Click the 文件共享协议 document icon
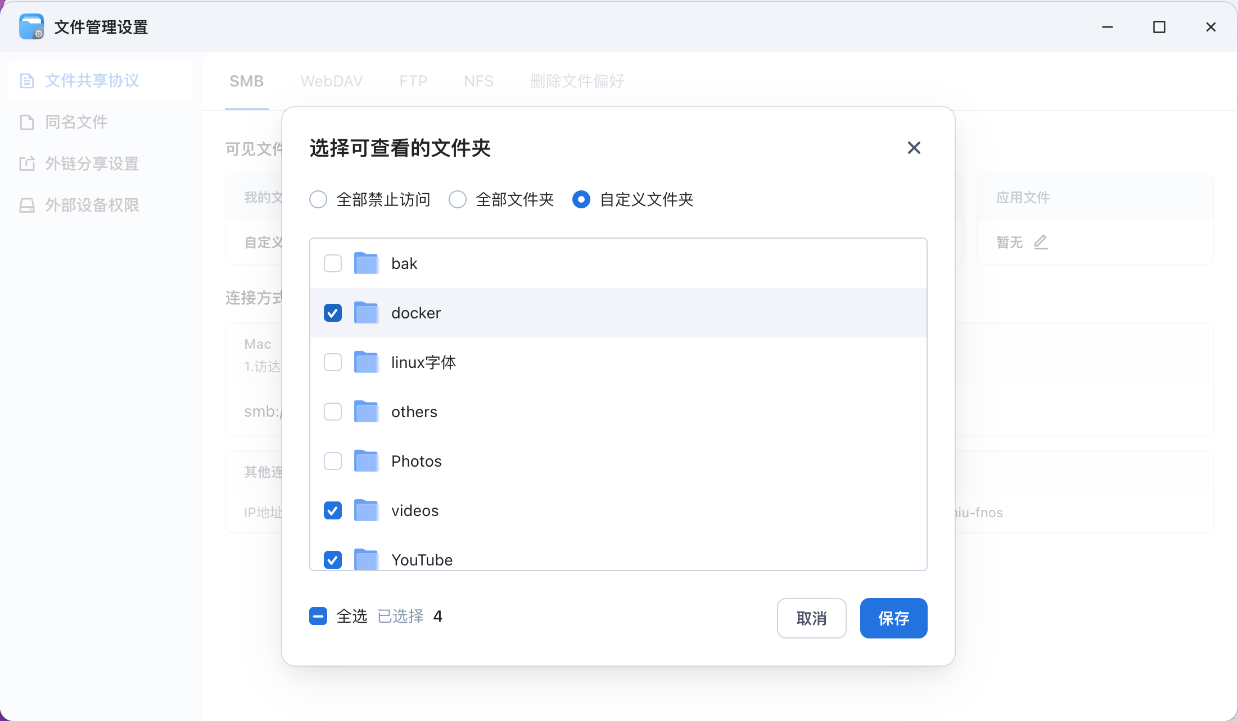This screenshot has width=1238, height=721. click(x=27, y=81)
